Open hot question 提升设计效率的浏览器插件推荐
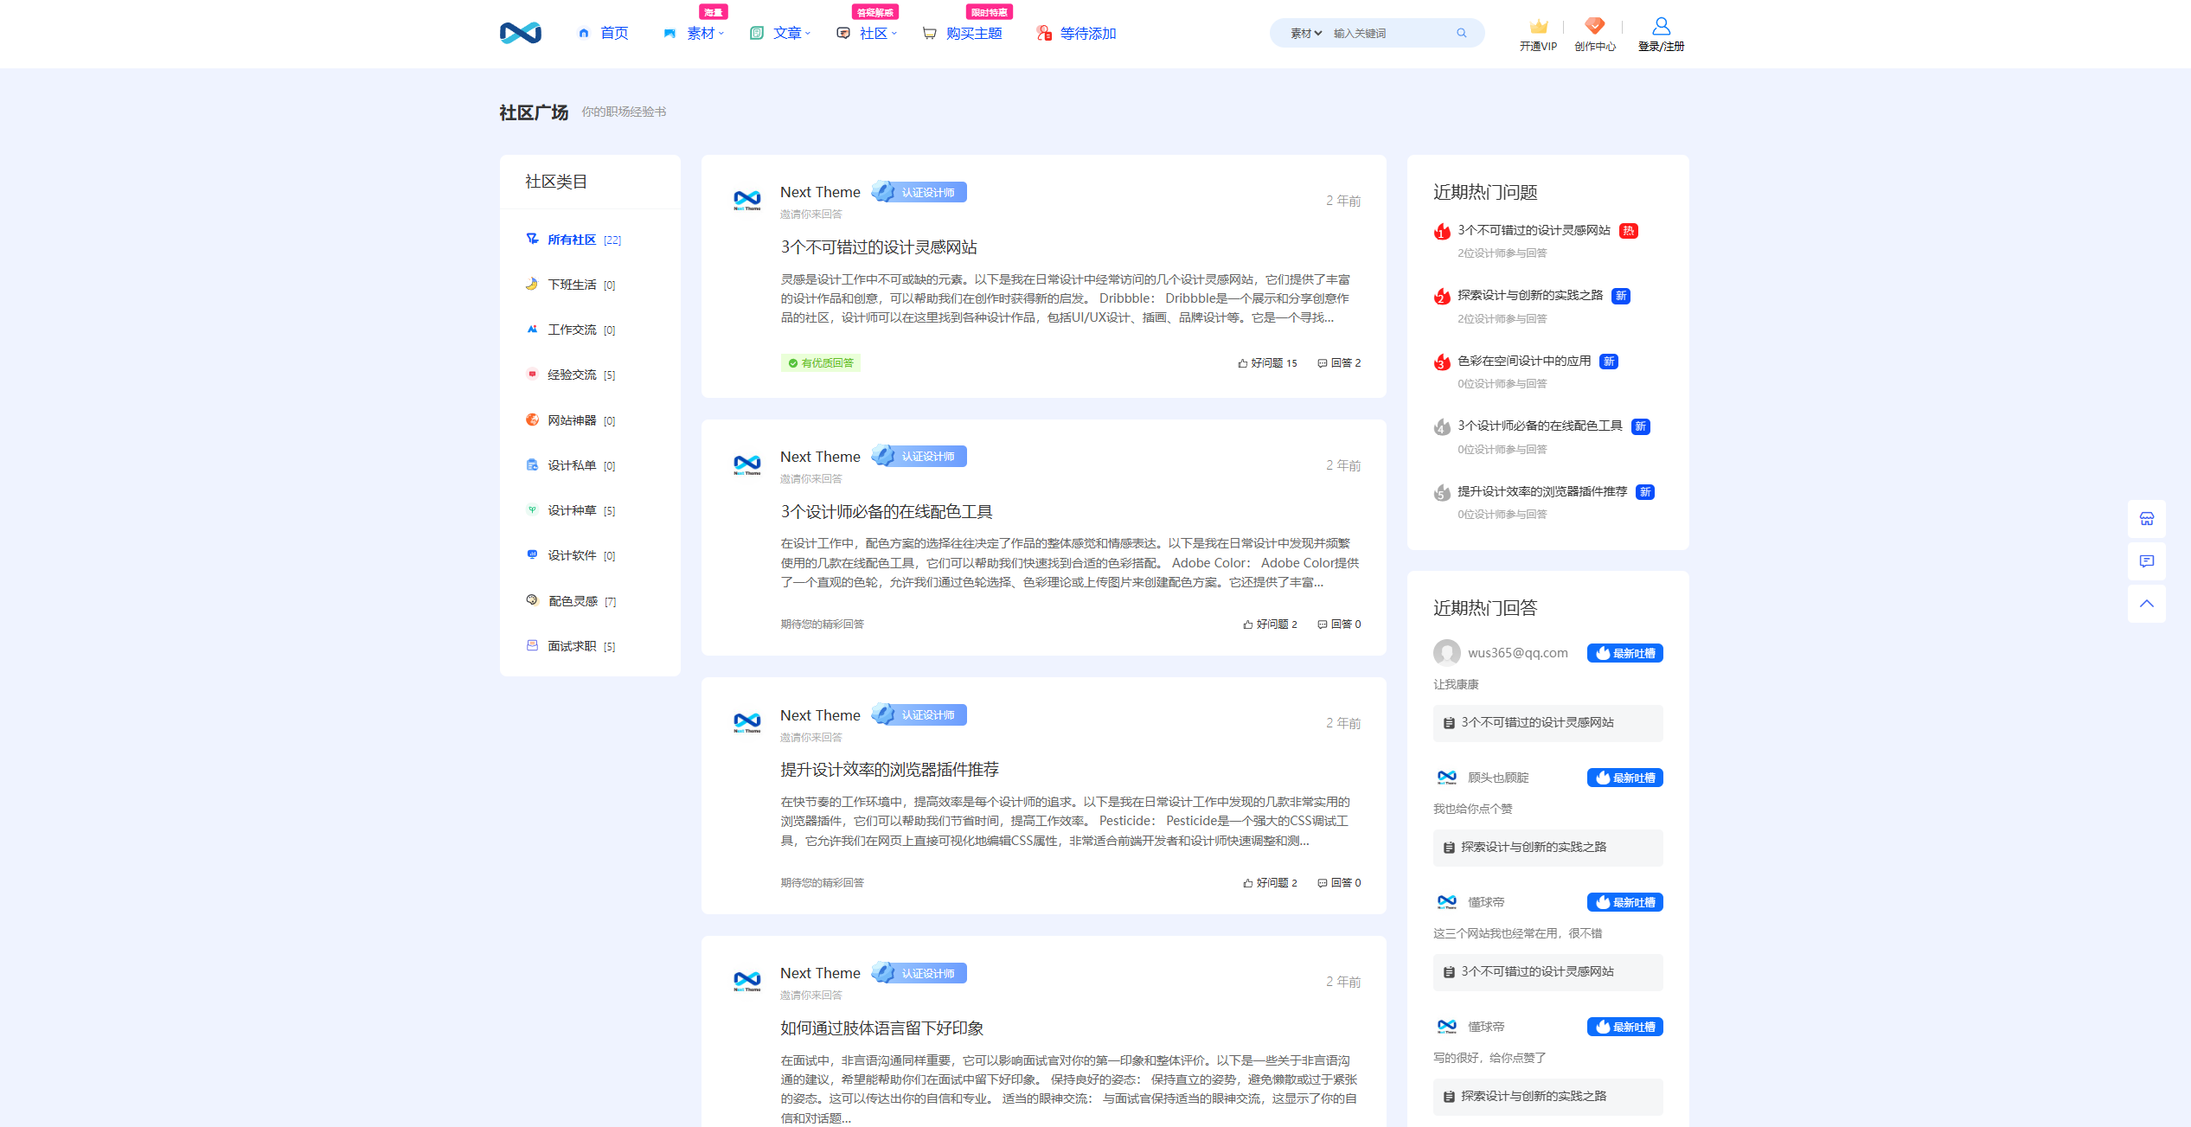 pyautogui.click(x=1542, y=491)
